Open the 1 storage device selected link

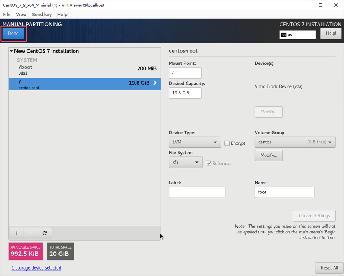pyautogui.click(x=36, y=268)
